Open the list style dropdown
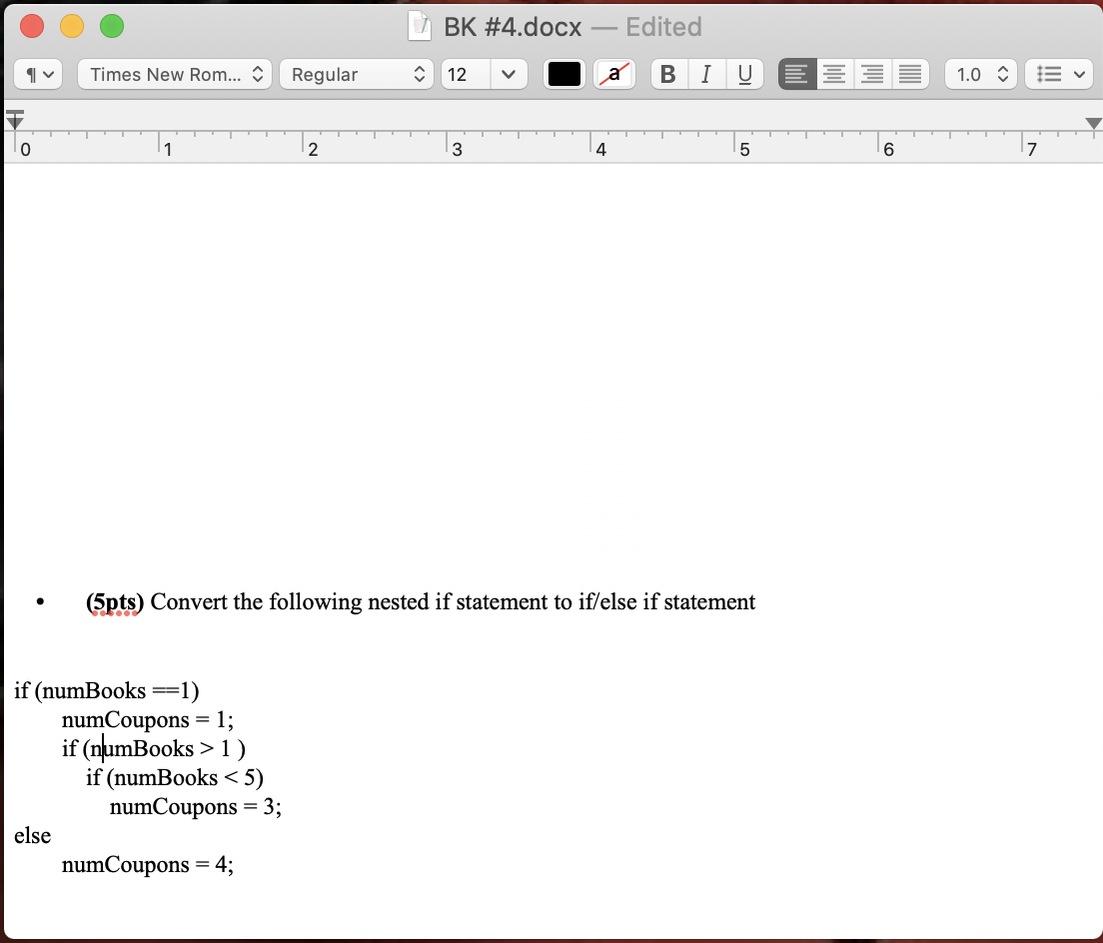Screen dimensions: 1103x943 (1059, 74)
